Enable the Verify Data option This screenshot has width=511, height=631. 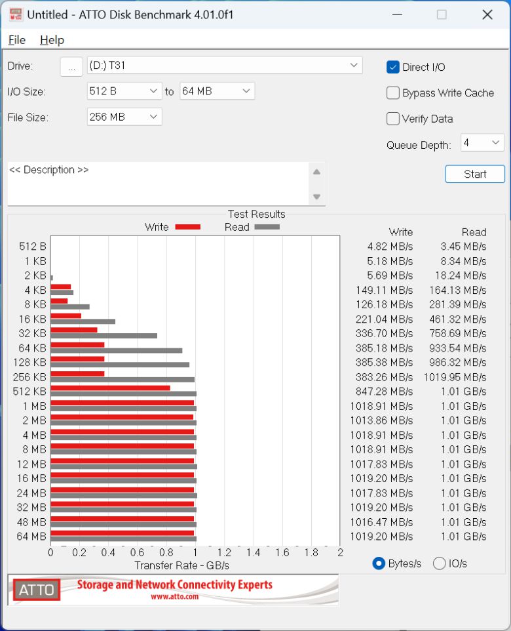coord(393,119)
